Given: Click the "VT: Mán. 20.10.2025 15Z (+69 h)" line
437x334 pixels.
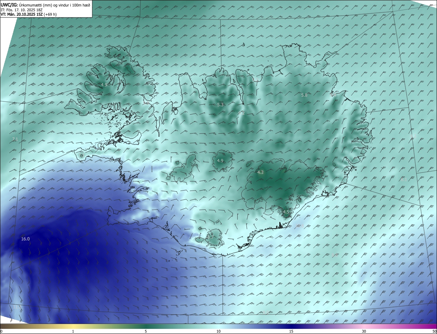Looking at the screenshot, I should tap(29, 14).
